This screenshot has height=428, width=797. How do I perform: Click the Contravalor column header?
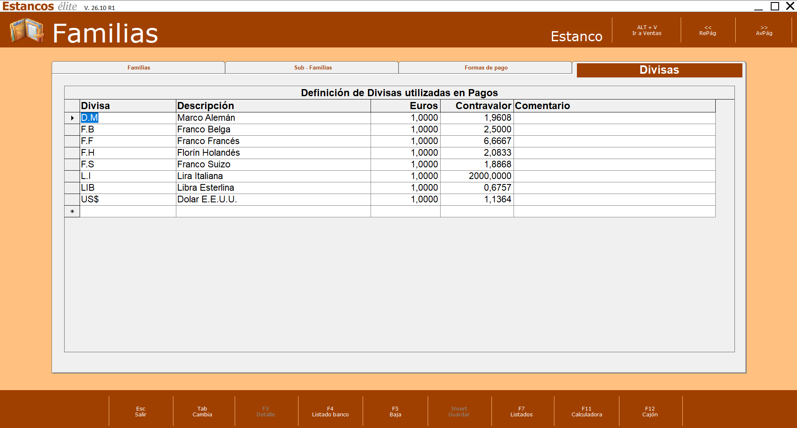click(x=477, y=106)
